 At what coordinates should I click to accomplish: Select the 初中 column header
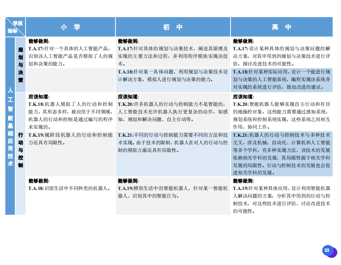[x=173, y=27]
